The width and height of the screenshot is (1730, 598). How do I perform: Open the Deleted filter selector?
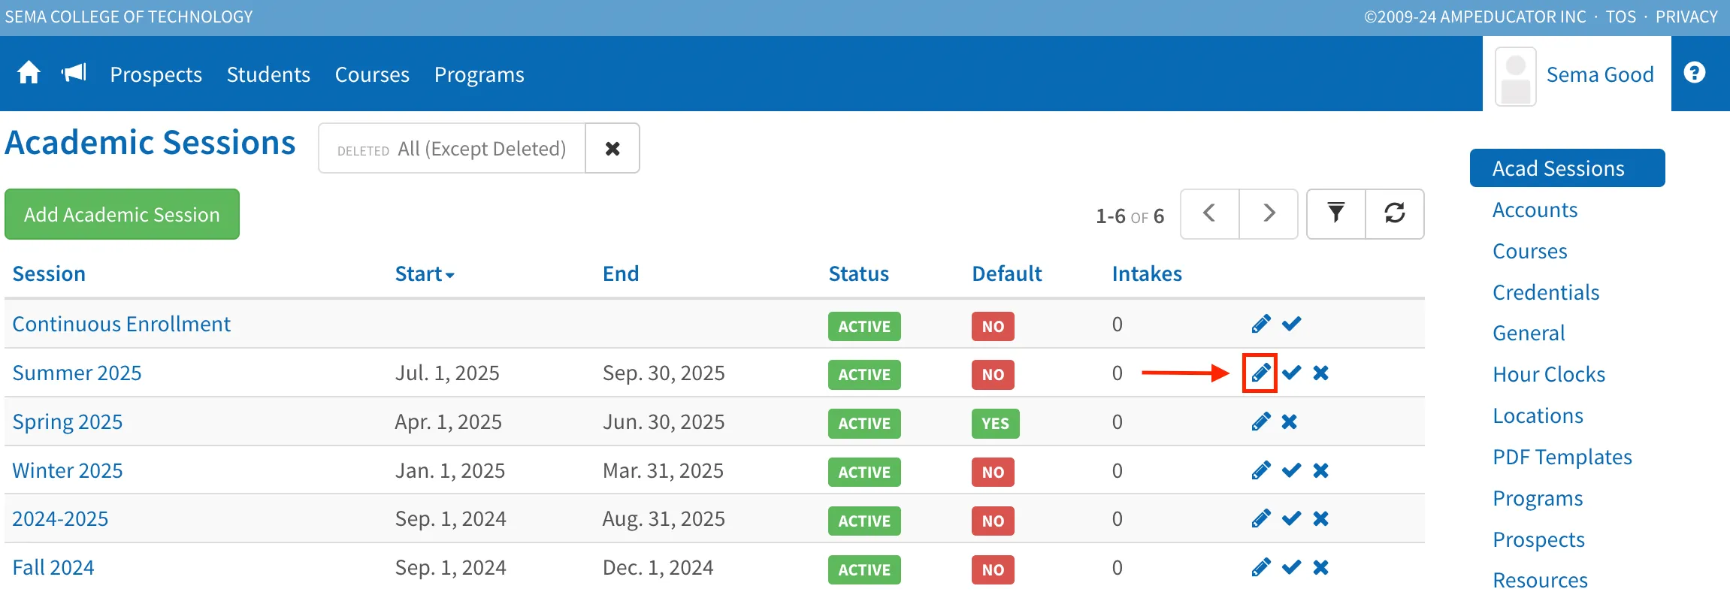point(452,149)
